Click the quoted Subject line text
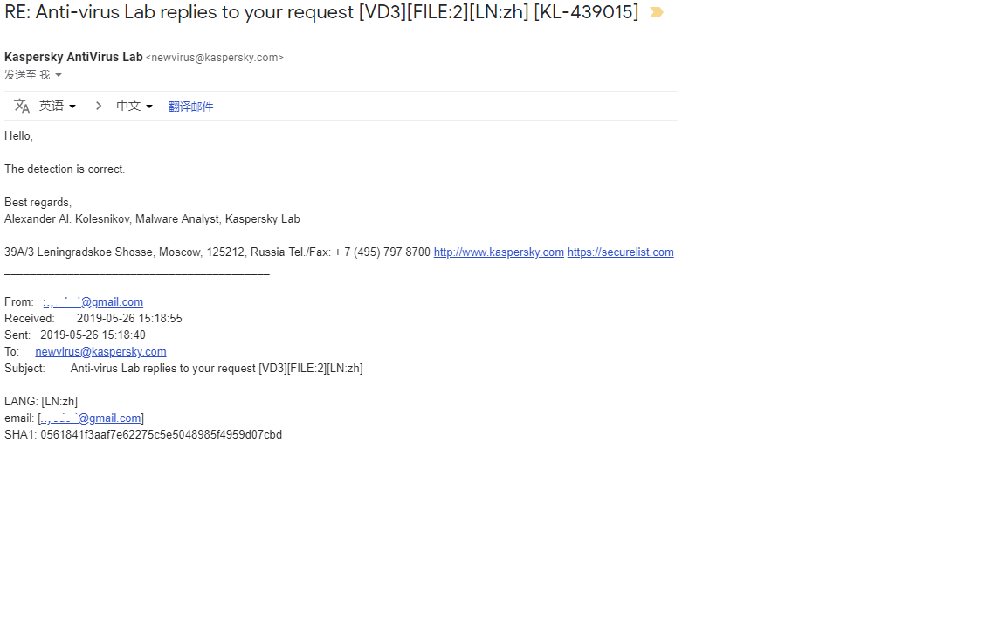Screen dimensions: 1006x629 [x=216, y=369]
